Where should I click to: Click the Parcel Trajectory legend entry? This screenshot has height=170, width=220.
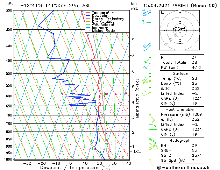point(105,19)
